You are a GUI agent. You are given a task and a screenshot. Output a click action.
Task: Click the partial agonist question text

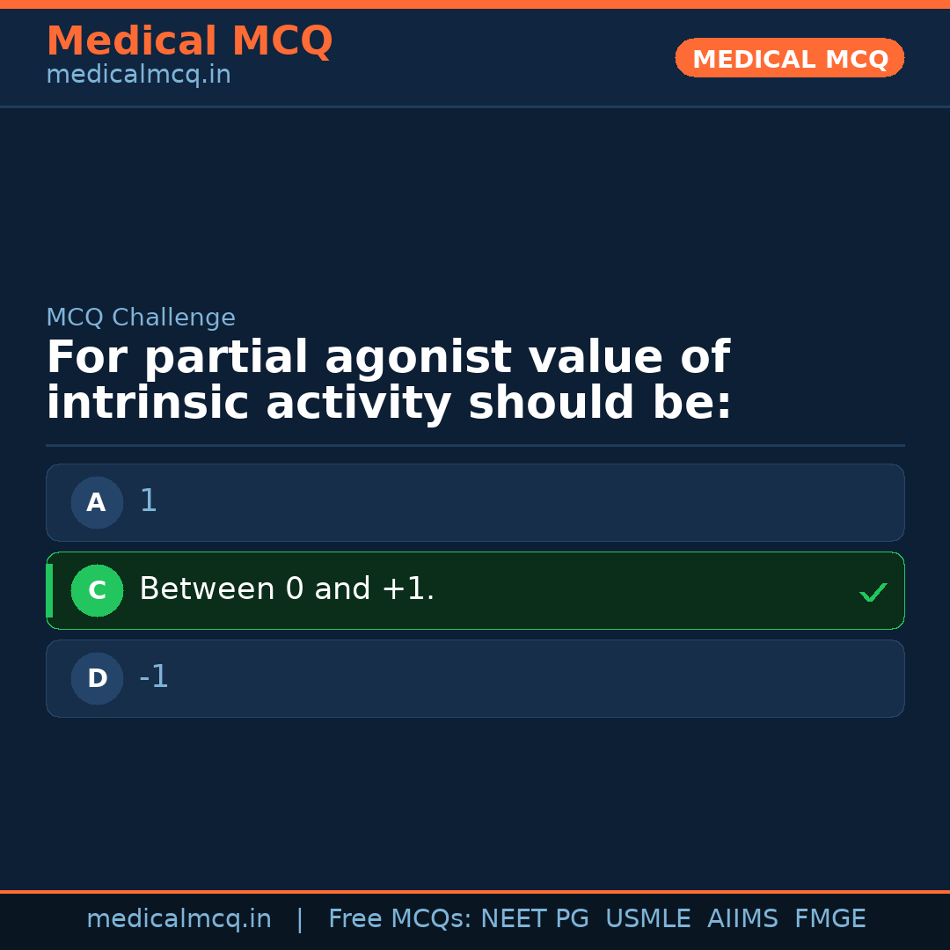(388, 381)
